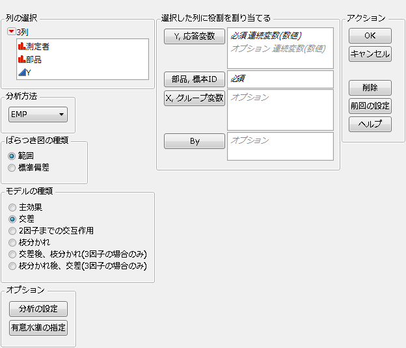Select 2因子までの交互作用 option
Screen dimensions: 406x348
pyautogui.click(x=12, y=230)
